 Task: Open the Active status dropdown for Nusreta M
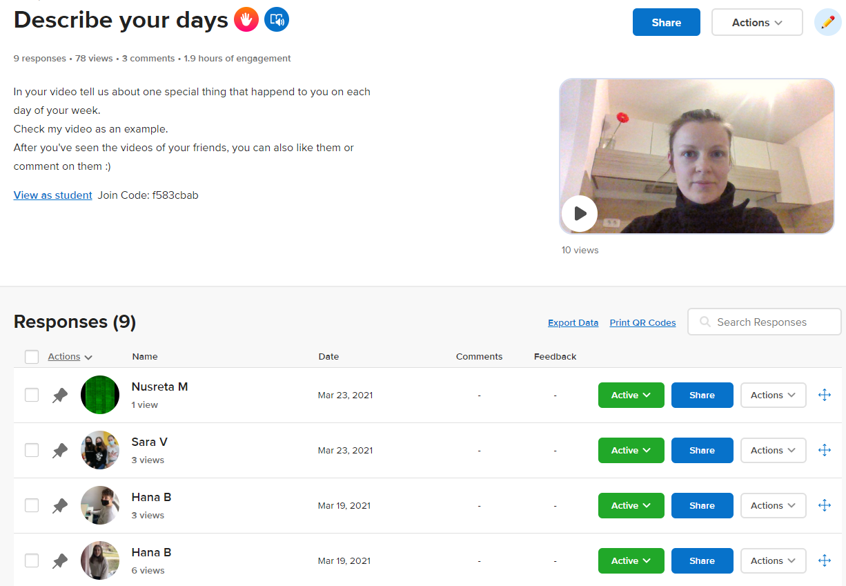tap(631, 395)
